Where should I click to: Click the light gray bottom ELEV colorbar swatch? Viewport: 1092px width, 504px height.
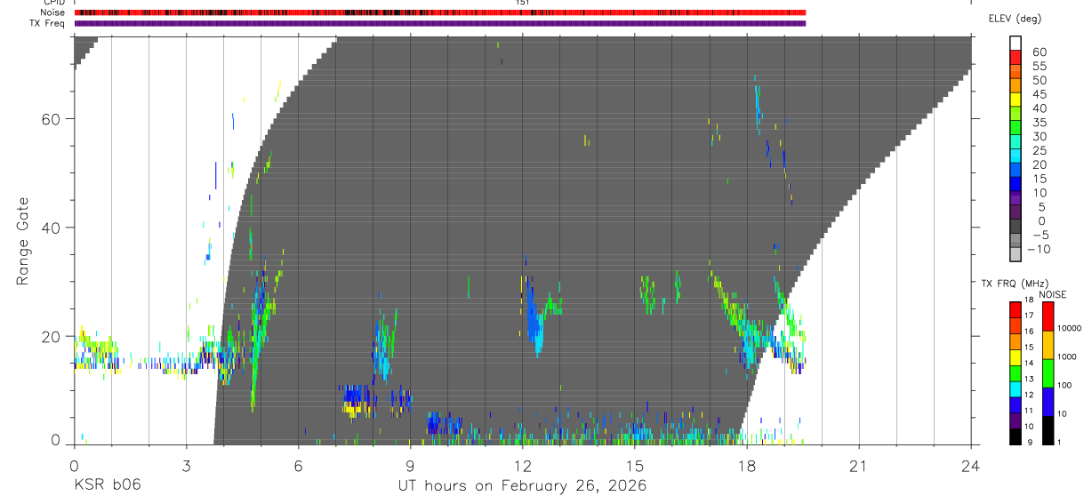(1015, 255)
